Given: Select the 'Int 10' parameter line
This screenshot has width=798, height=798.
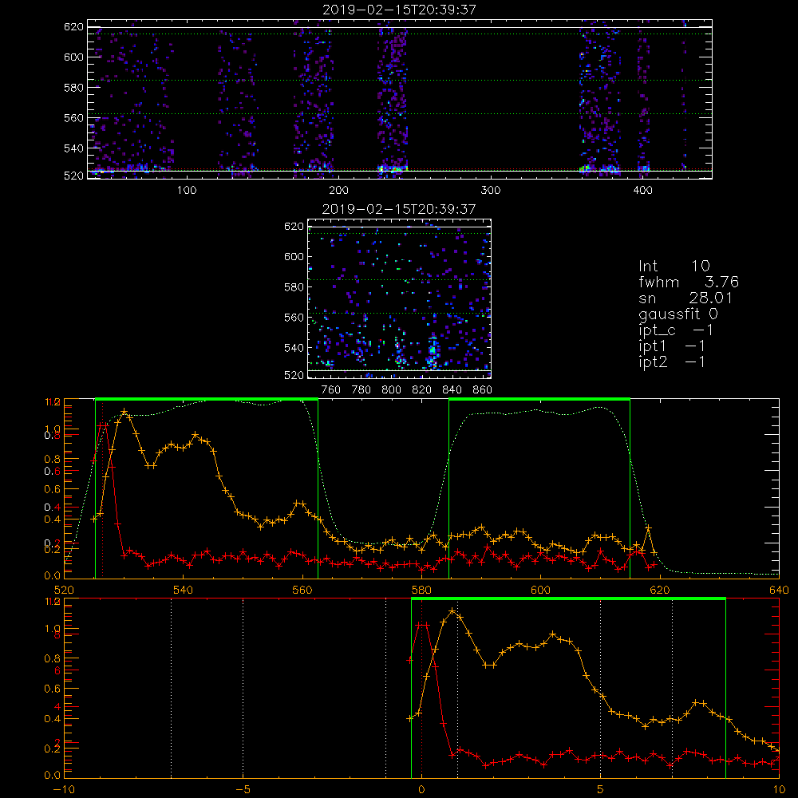Looking at the screenshot, I should point(674,266).
